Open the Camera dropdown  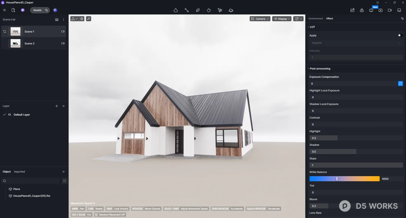[x=260, y=19]
